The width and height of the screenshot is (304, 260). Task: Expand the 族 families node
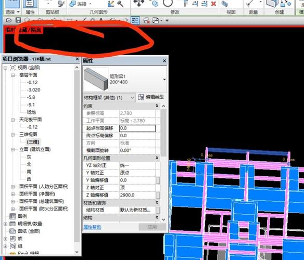5,239
